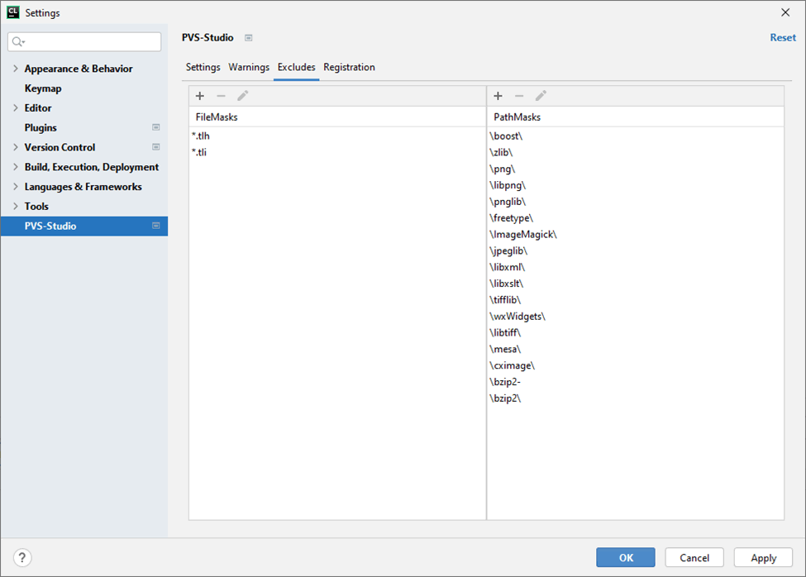Expand the Editor settings node
The image size is (806, 577).
click(x=16, y=108)
